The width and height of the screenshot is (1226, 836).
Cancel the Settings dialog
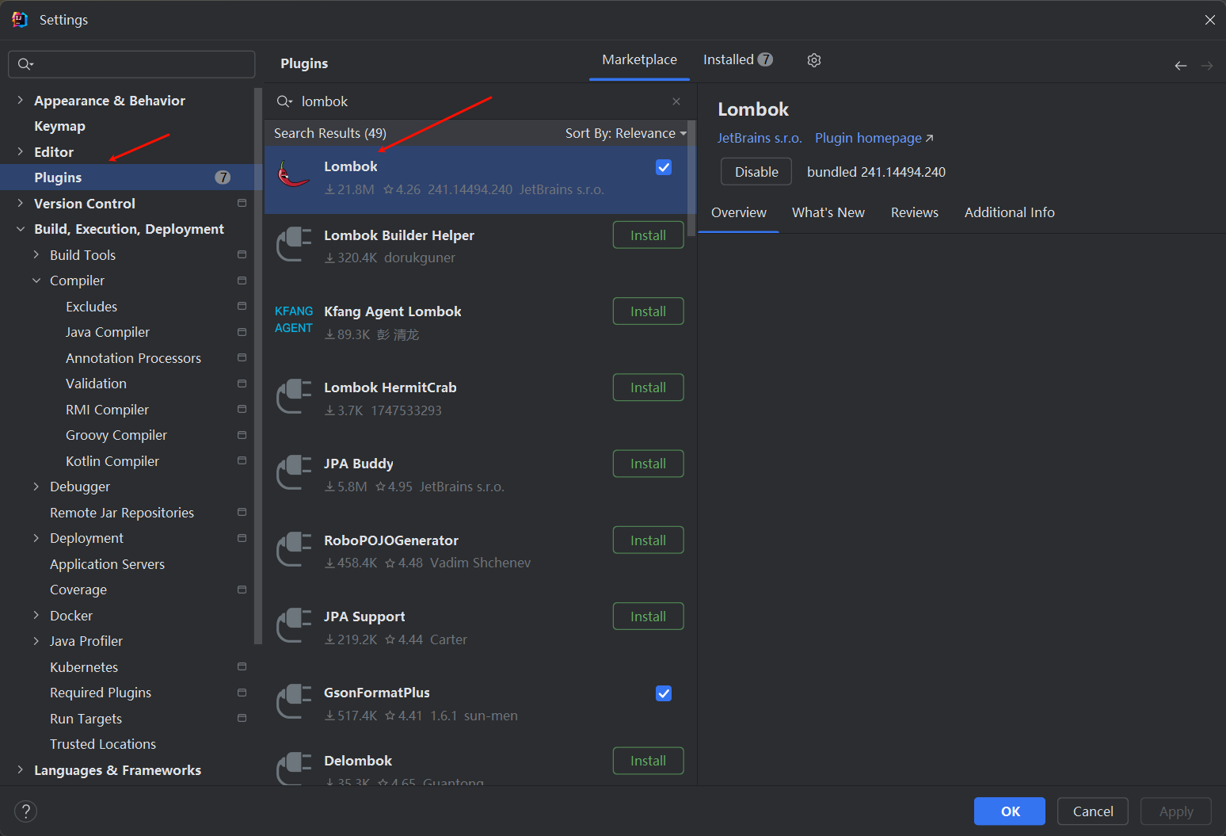pos(1092,811)
